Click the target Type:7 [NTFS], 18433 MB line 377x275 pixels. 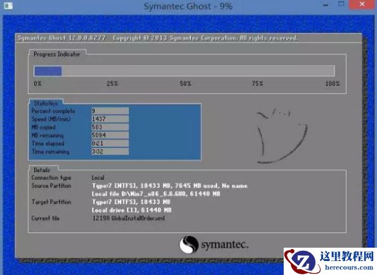(x=131, y=202)
